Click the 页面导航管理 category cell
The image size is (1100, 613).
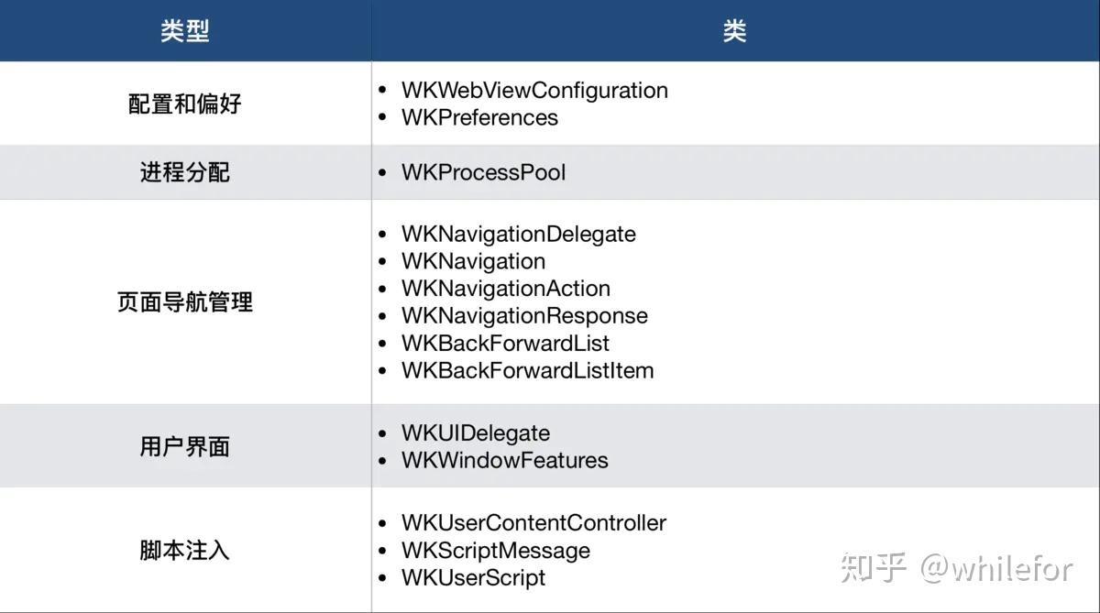(185, 301)
